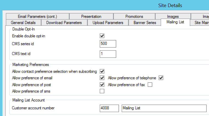Image resolution: width=209 pixels, height=116 pixels.
Task: Toggle Enable double opt-in checkbox
Action: pyautogui.click(x=102, y=36)
